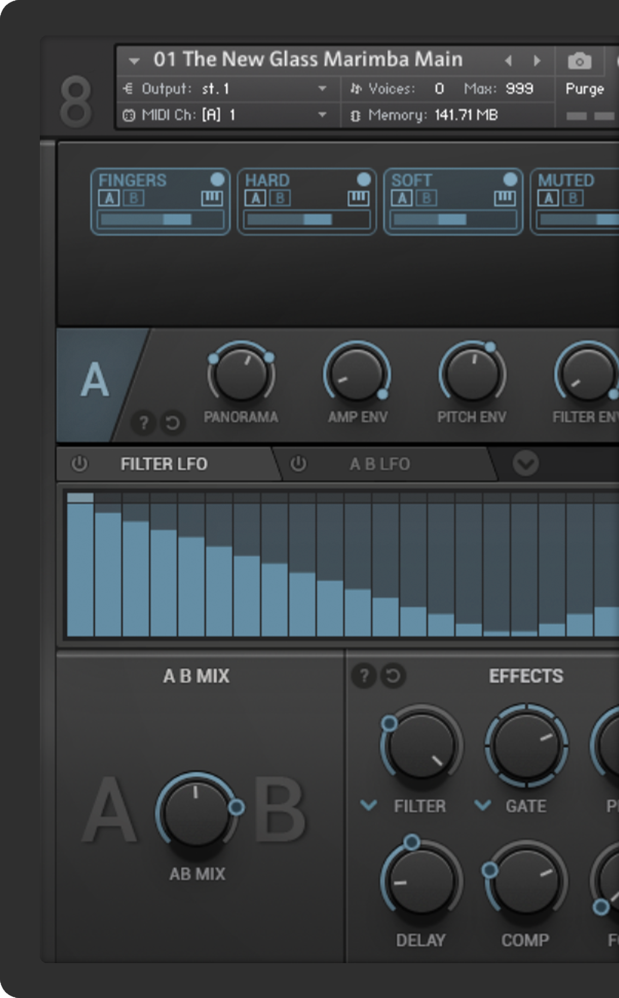Open the MIDI Ch dropdown
The width and height of the screenshot is (619, 998).
[322, 115]
